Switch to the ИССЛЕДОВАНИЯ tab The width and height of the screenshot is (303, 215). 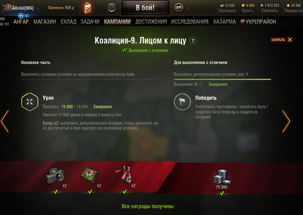189,22
